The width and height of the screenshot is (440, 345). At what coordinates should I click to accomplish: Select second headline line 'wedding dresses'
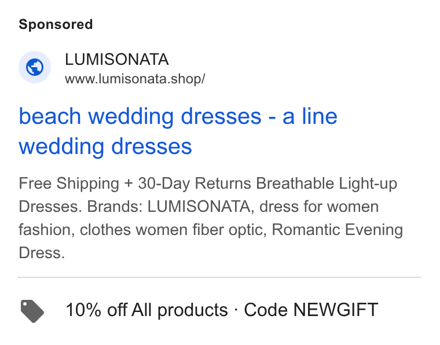click(x=105, y=146)
